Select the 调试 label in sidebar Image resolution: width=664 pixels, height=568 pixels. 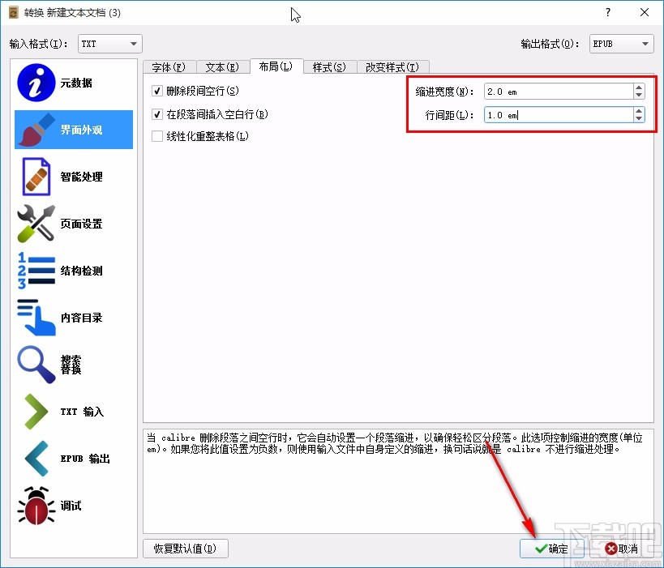point(71,506)
